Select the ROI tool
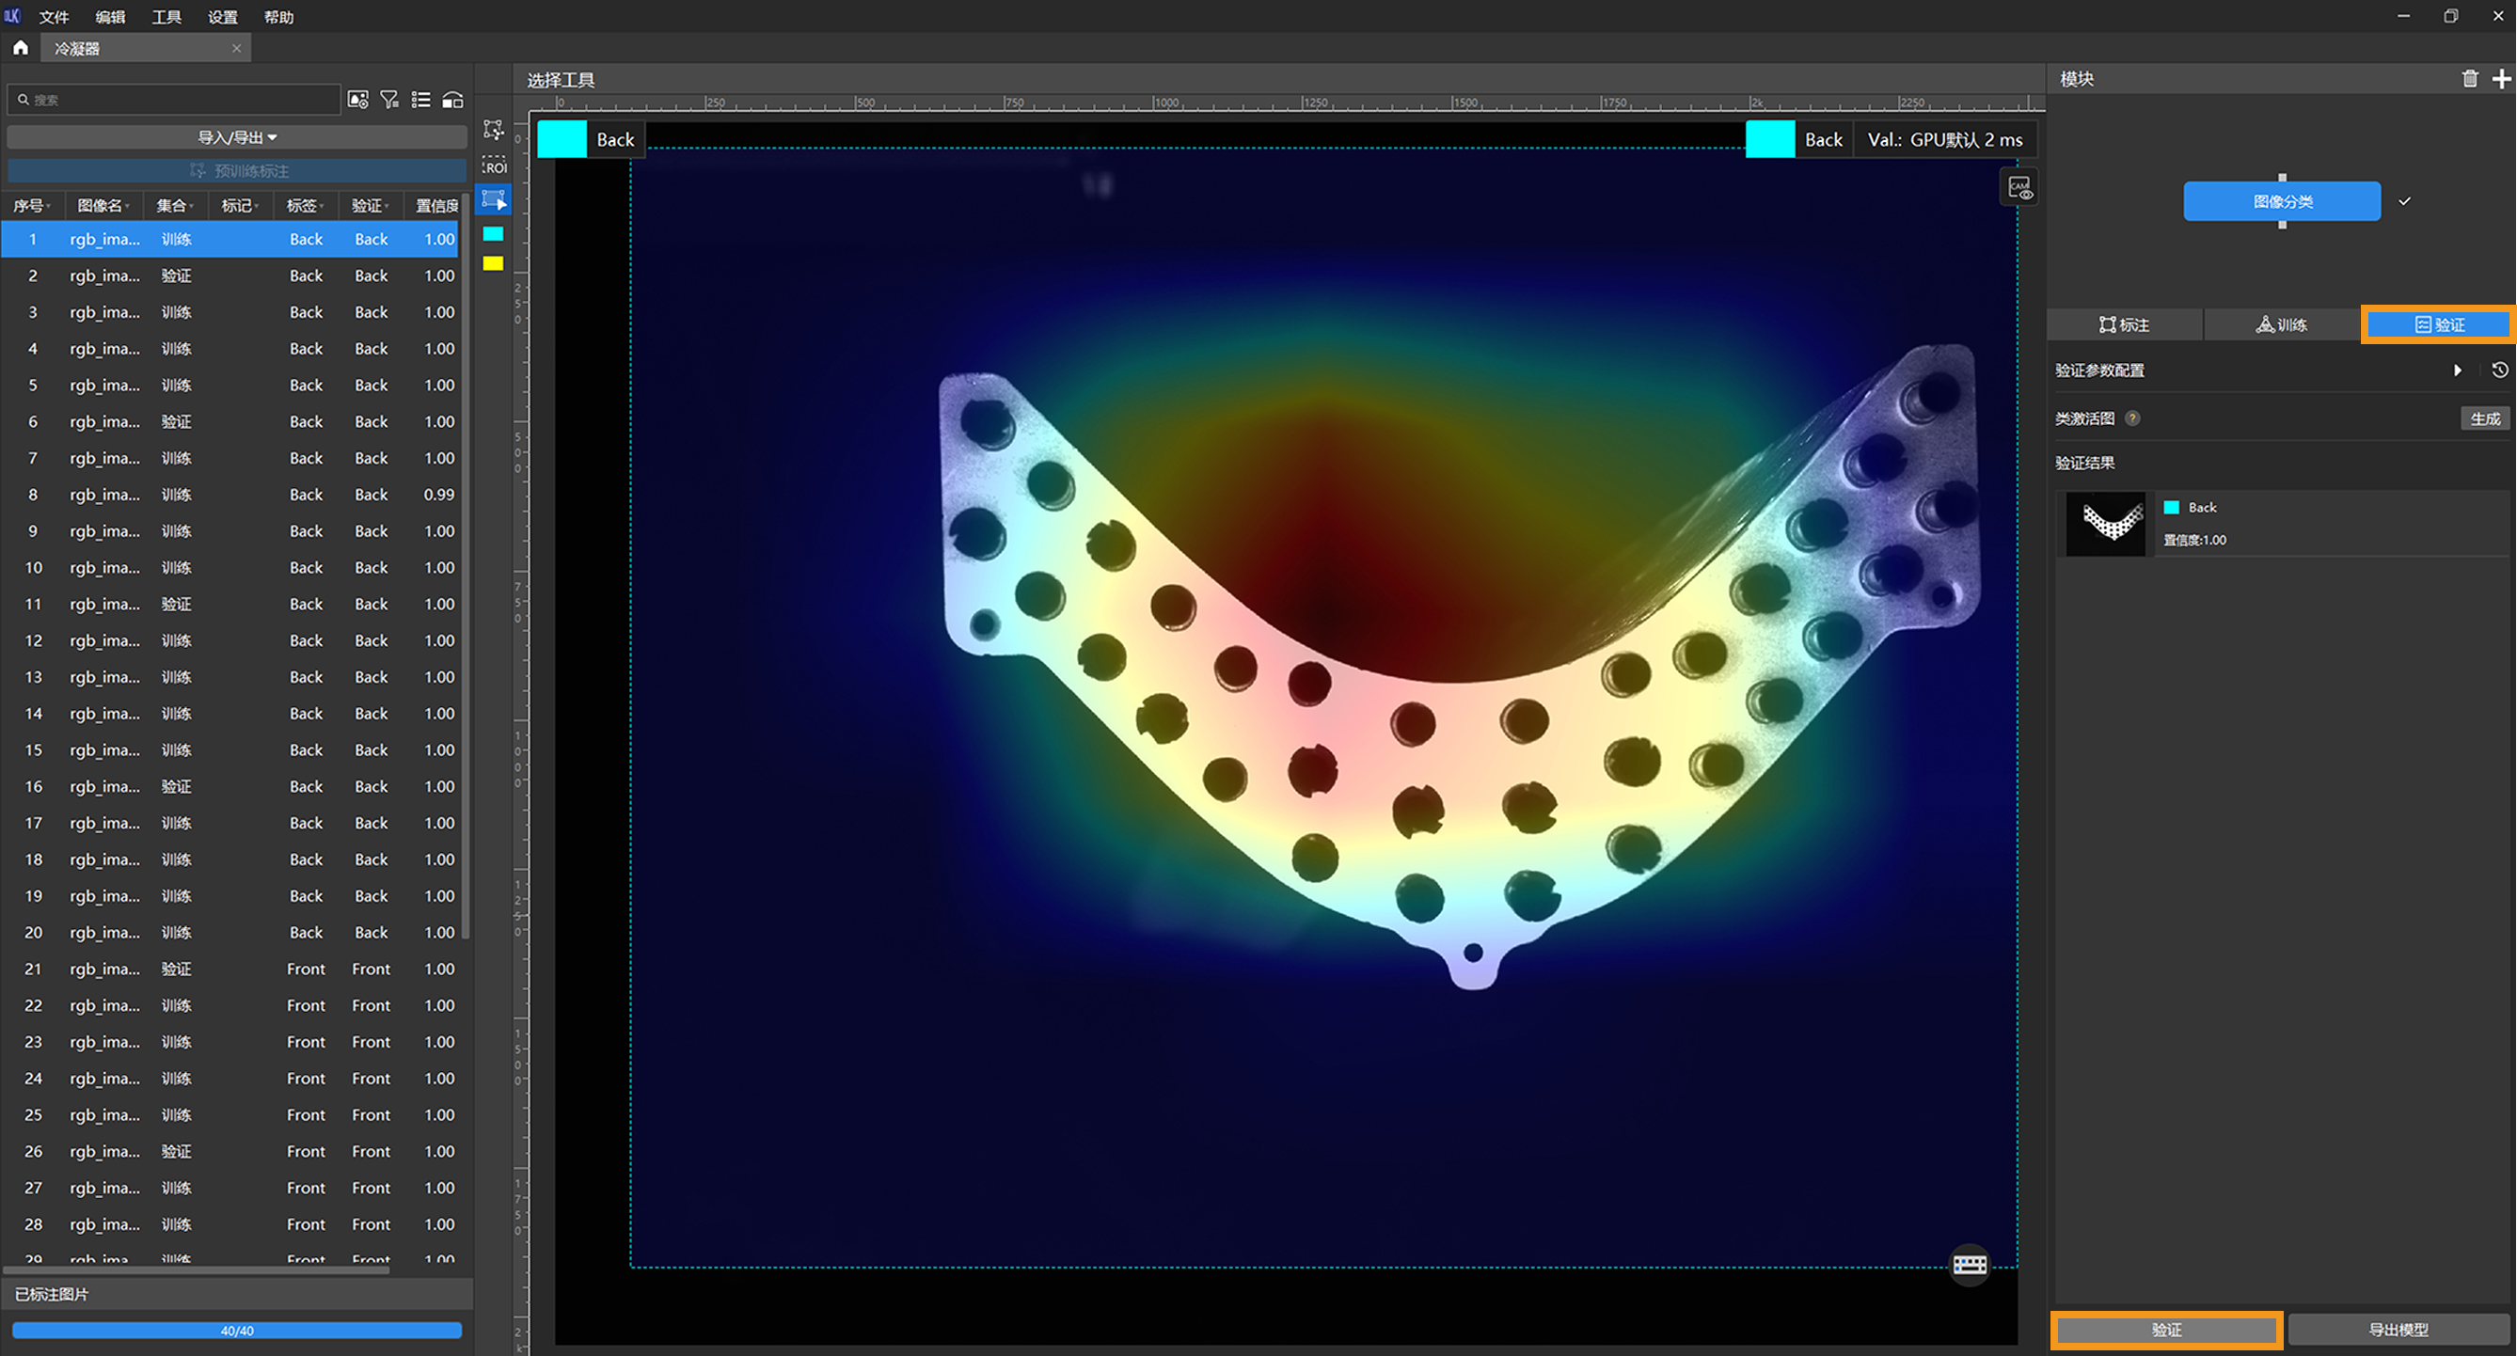 click(495, 165)
